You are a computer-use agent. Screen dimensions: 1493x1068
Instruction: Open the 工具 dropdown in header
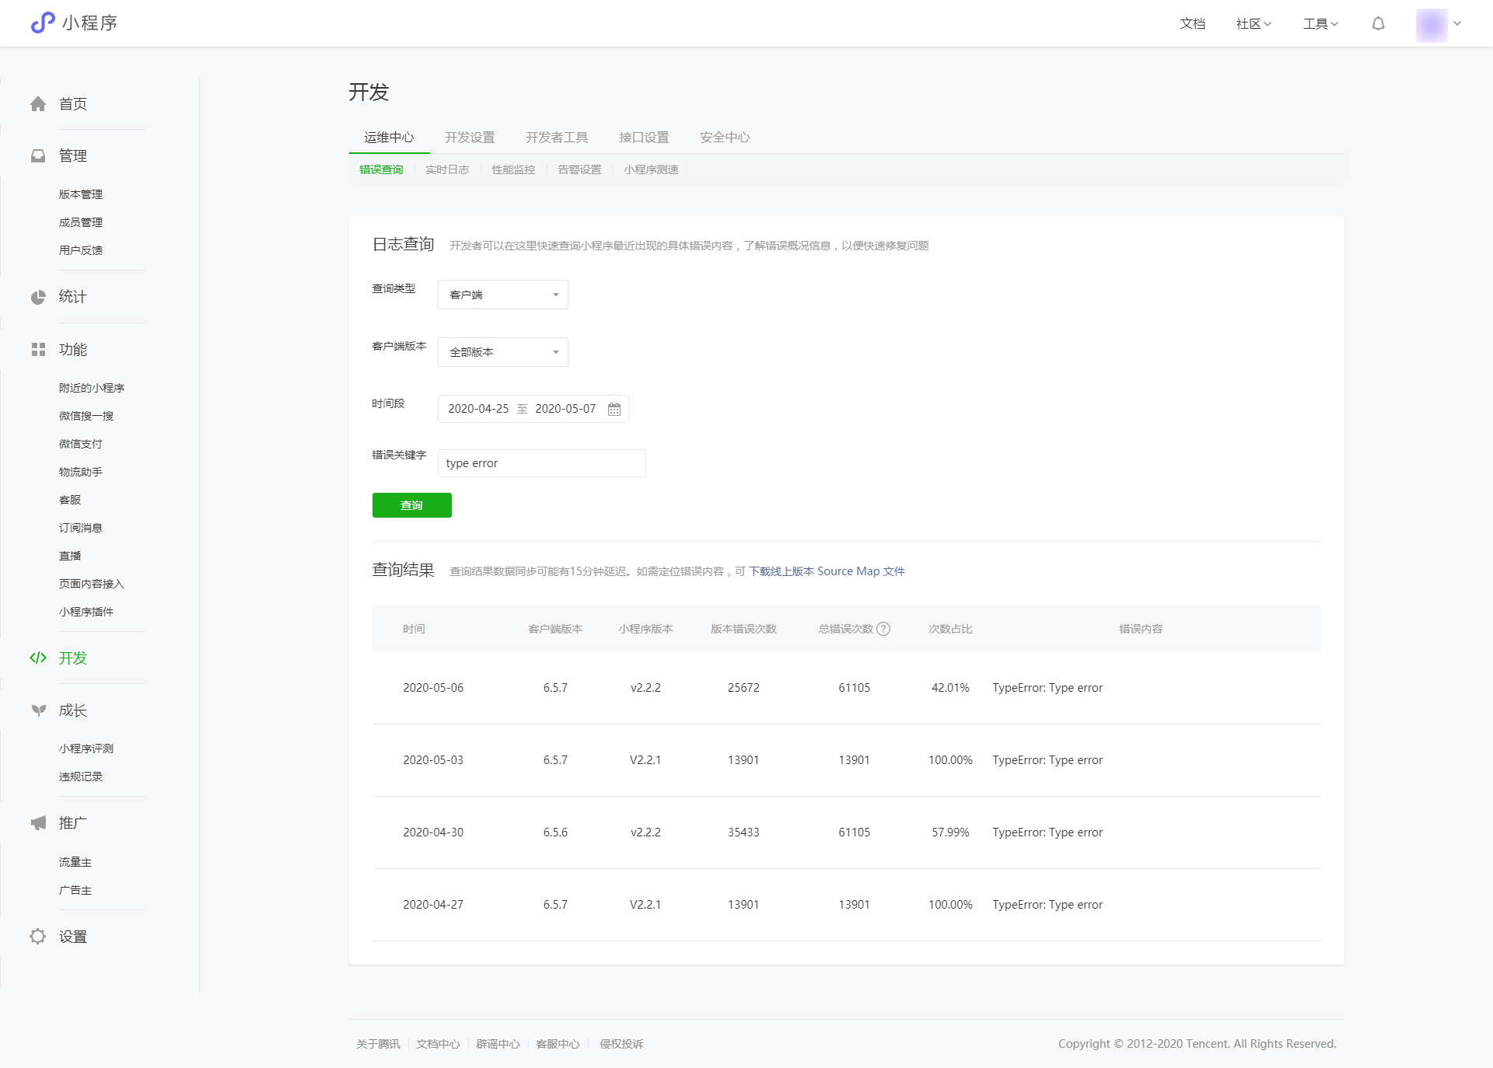(x=1320, y=24)
